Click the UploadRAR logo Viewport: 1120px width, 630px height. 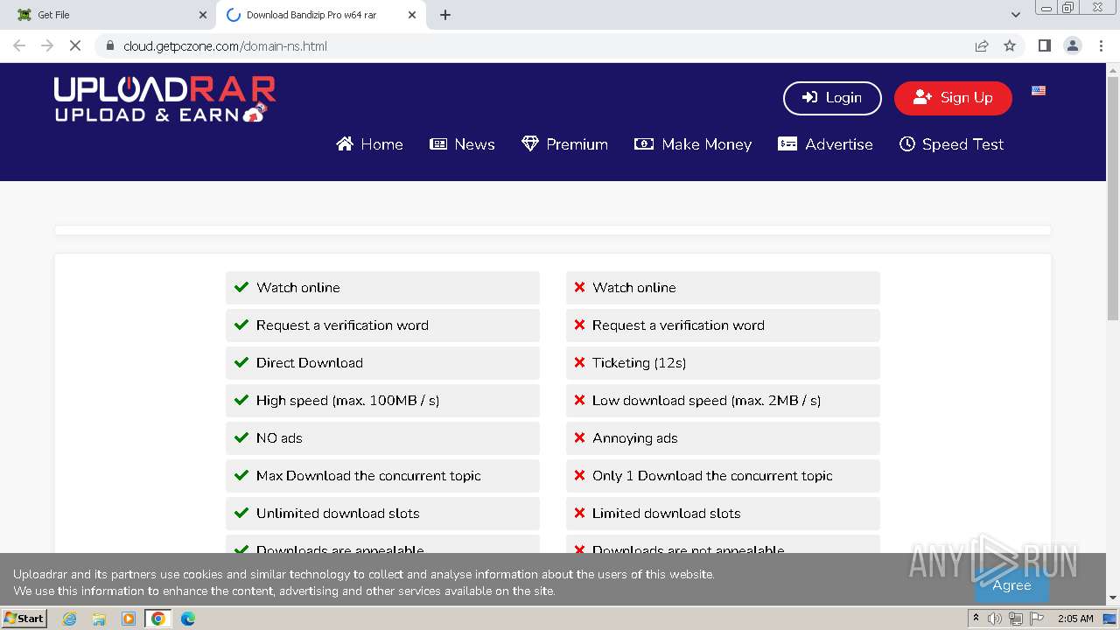[x=164, y=99]
